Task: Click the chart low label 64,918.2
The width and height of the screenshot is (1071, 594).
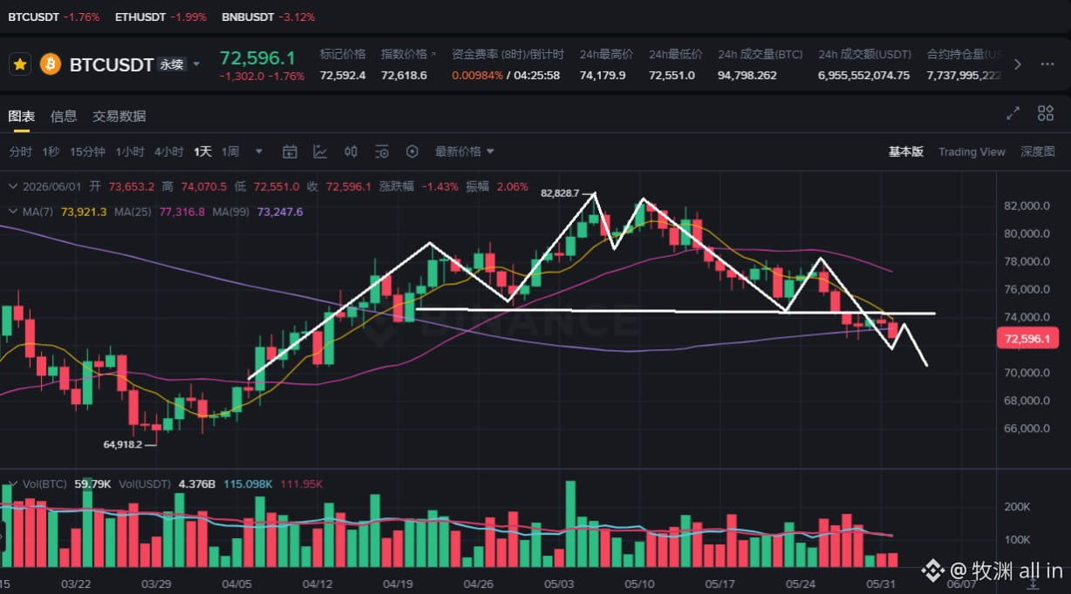Action: coord(122,444)
